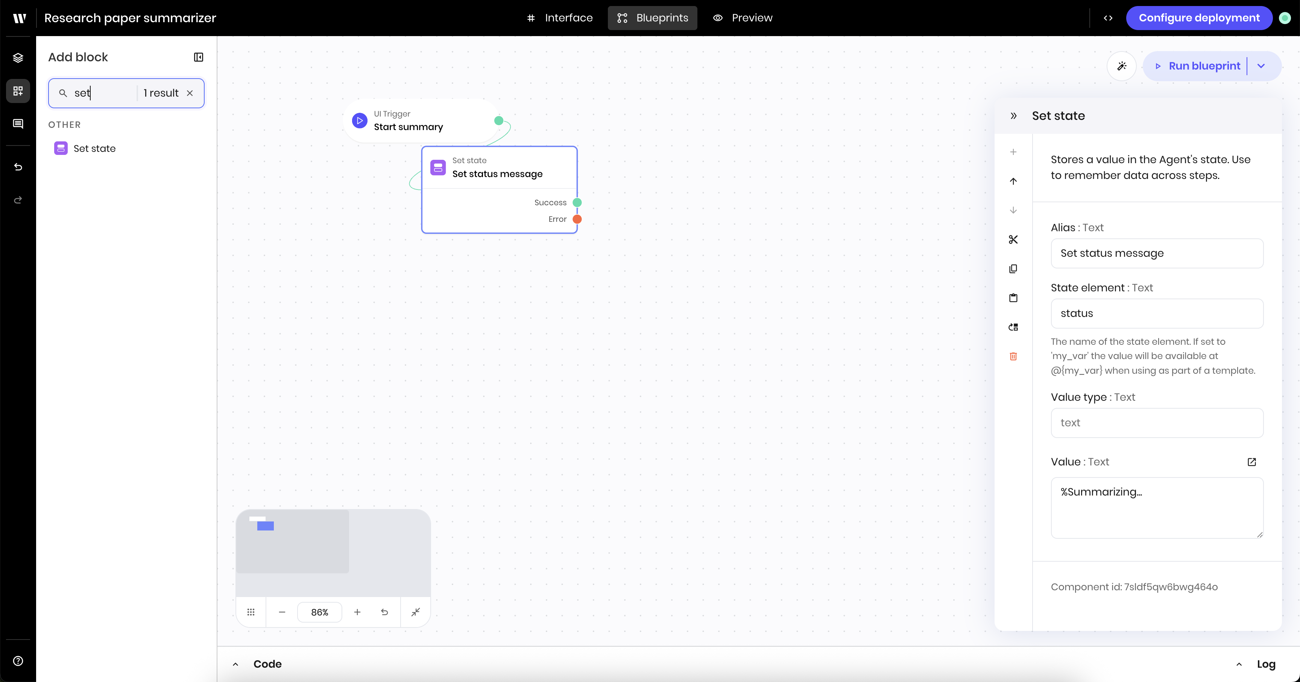Click the copy block icon
The width and height of the screenshot is (1300, 682).
point(1013,269)
